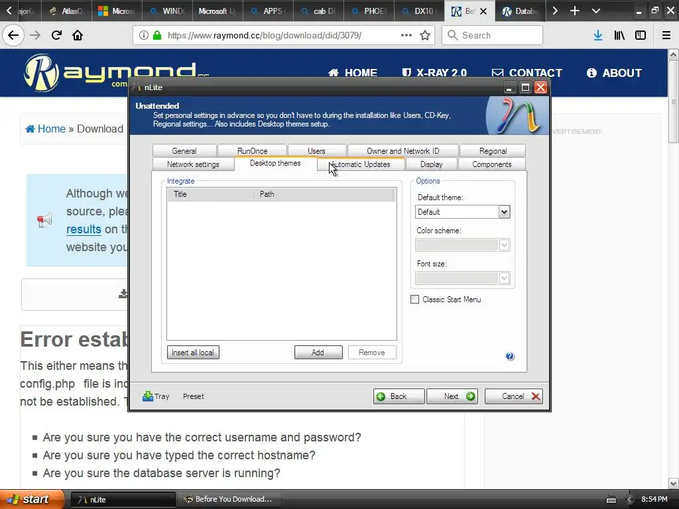679x509 pixels.
Task: Click Next in the nLite wizard
Action: tap(452, 396)
